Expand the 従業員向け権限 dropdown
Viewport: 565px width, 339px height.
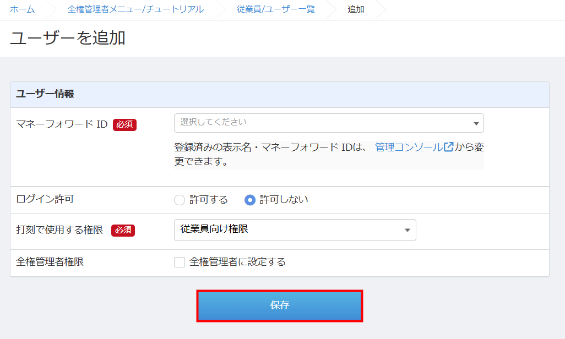[294, 230]
